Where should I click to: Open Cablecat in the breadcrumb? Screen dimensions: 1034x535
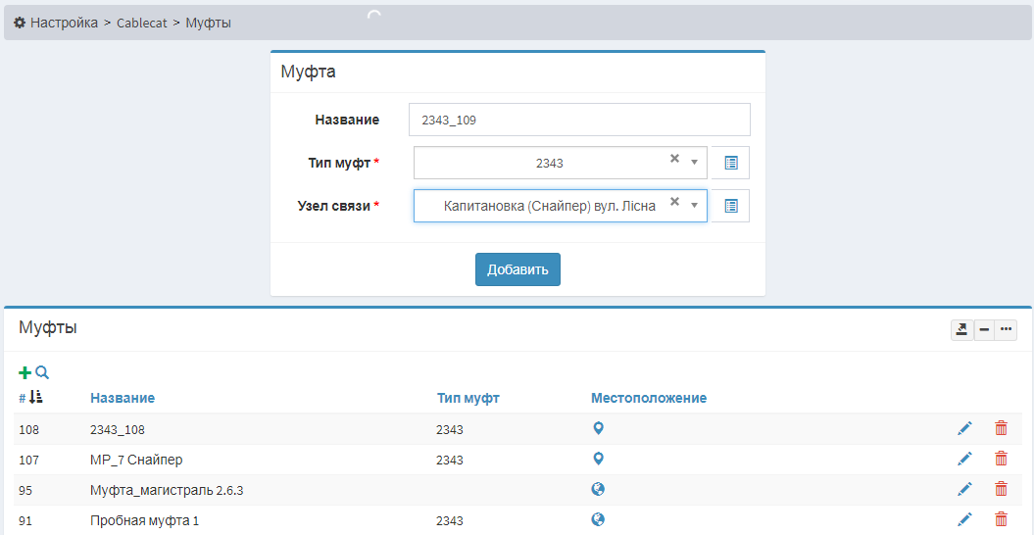coord(144,22)
